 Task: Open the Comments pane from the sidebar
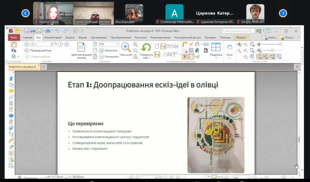click(11, 91)
